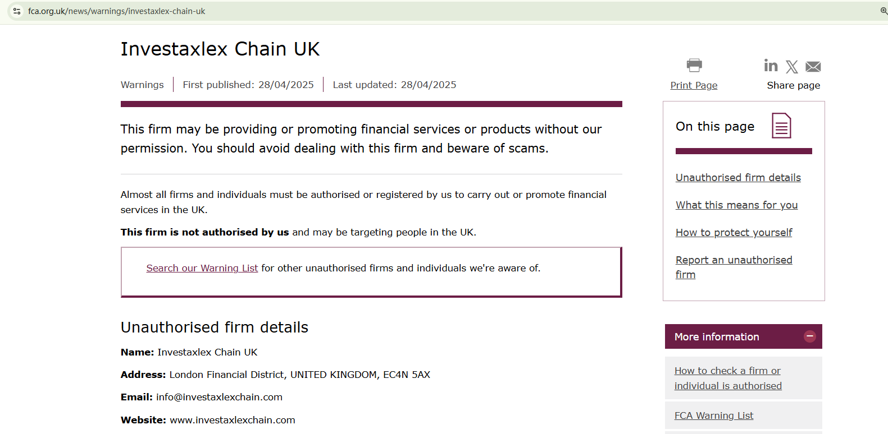
Task: Click the site info icon in address bar
Action: tap(17, 11)
